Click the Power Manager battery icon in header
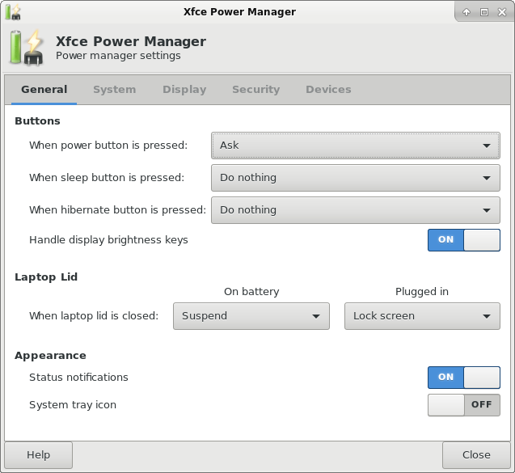This screenshot has width=515, height=473. click(x=27, y=48)
